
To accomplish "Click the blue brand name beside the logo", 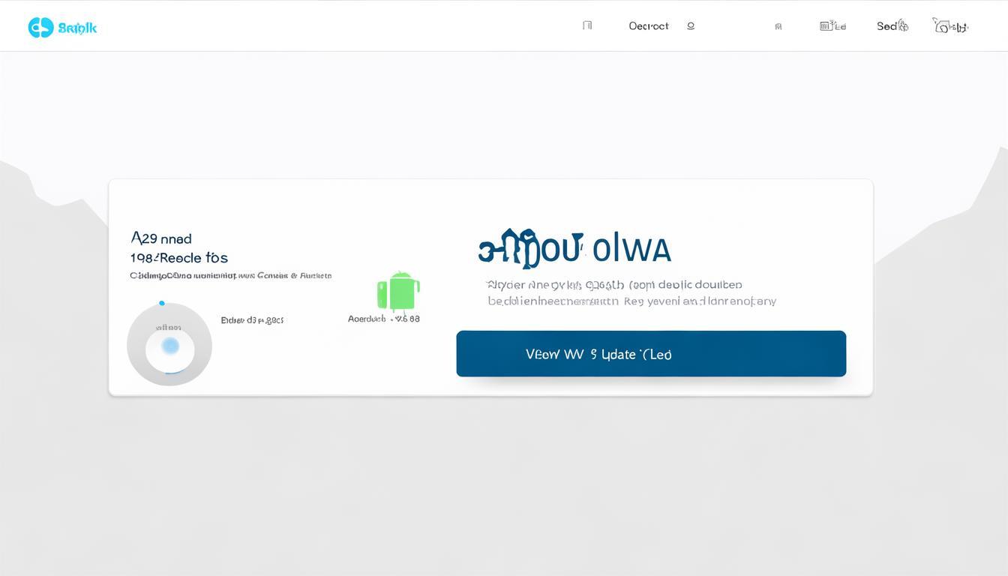I will 77,28.
